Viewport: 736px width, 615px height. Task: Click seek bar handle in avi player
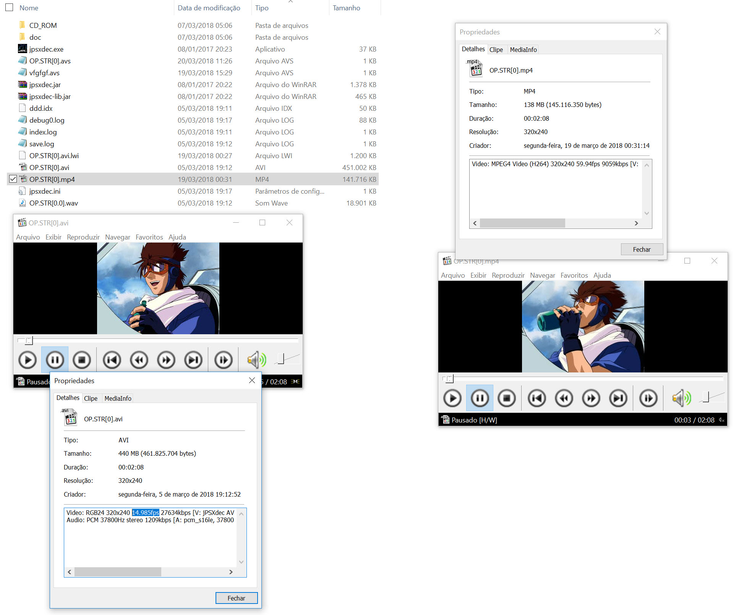point(29,340)
